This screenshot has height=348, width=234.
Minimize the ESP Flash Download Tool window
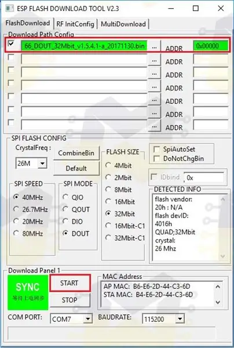pos(171,9)
